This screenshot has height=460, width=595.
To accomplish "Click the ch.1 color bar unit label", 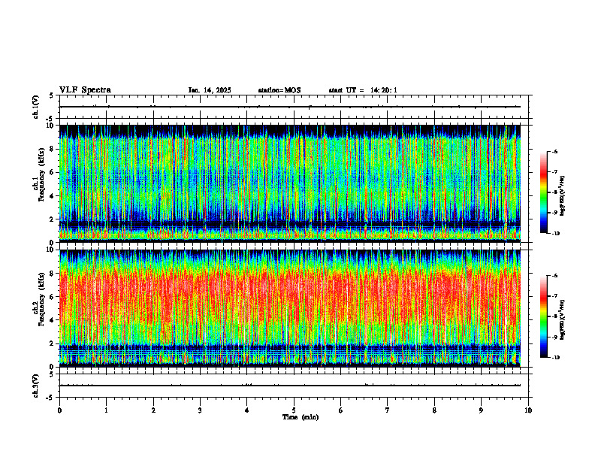I will 563,196.
